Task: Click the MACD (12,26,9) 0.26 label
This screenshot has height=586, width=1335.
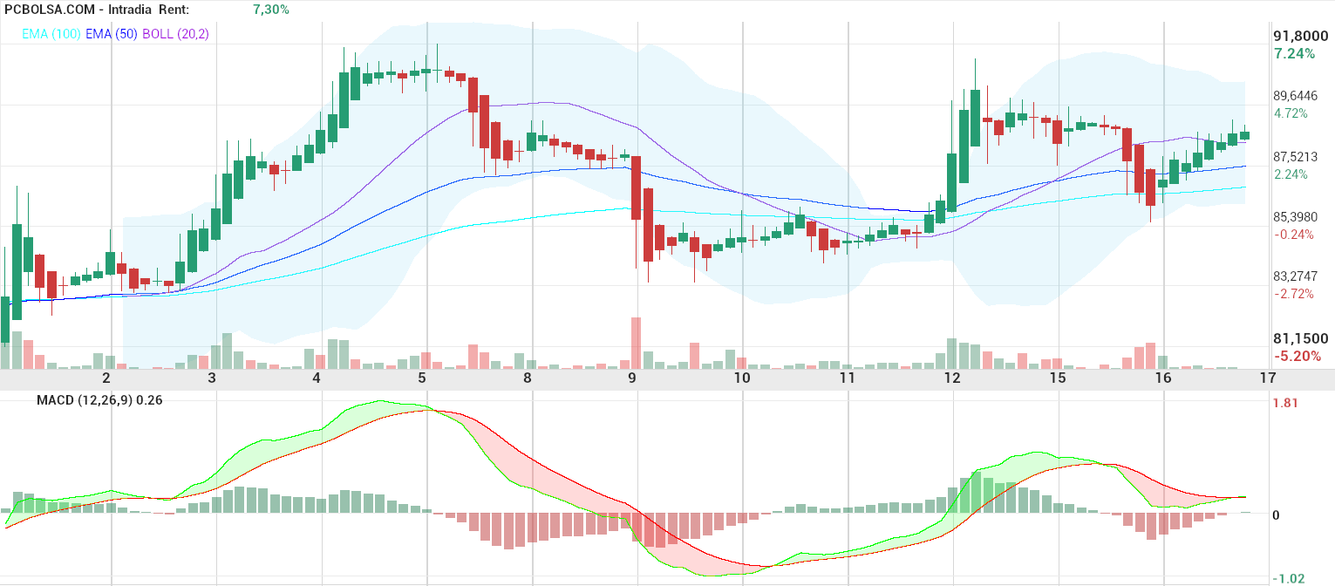Action: [x=99, y=400]
